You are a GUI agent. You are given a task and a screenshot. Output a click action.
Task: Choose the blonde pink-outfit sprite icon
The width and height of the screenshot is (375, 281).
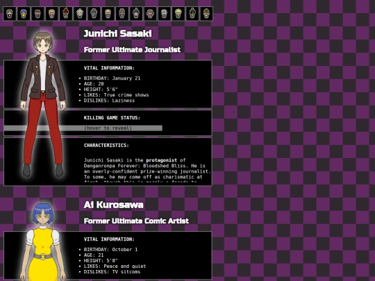point(51,14)
